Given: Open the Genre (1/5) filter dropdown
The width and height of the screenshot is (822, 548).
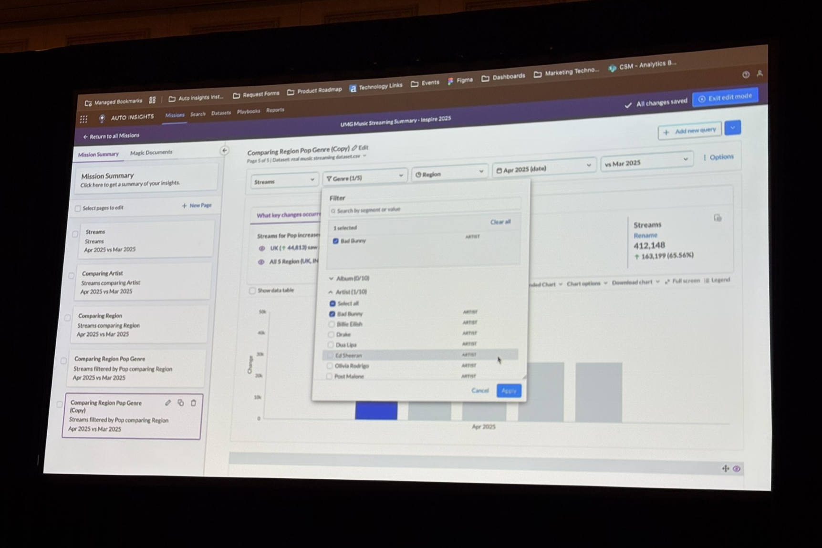Looking at the screenshot, I should [x=365, y=178].
